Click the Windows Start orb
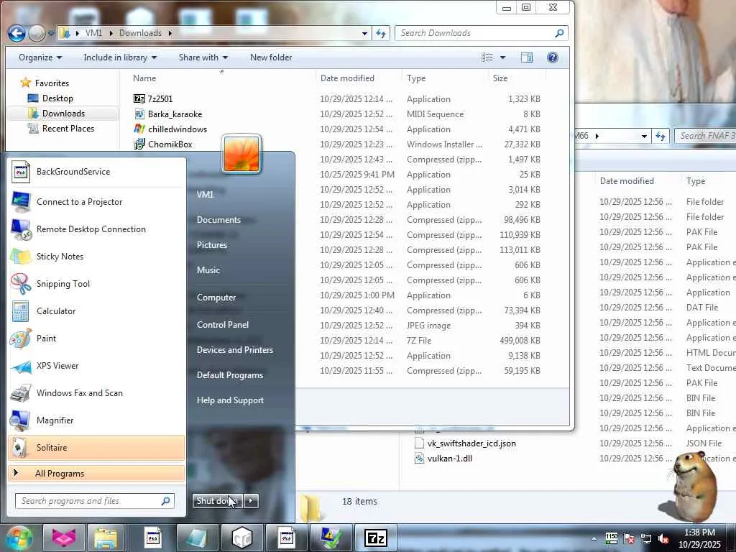Image resolution: width=736 pixels, height=552 pixels. (x=19, y=538)
